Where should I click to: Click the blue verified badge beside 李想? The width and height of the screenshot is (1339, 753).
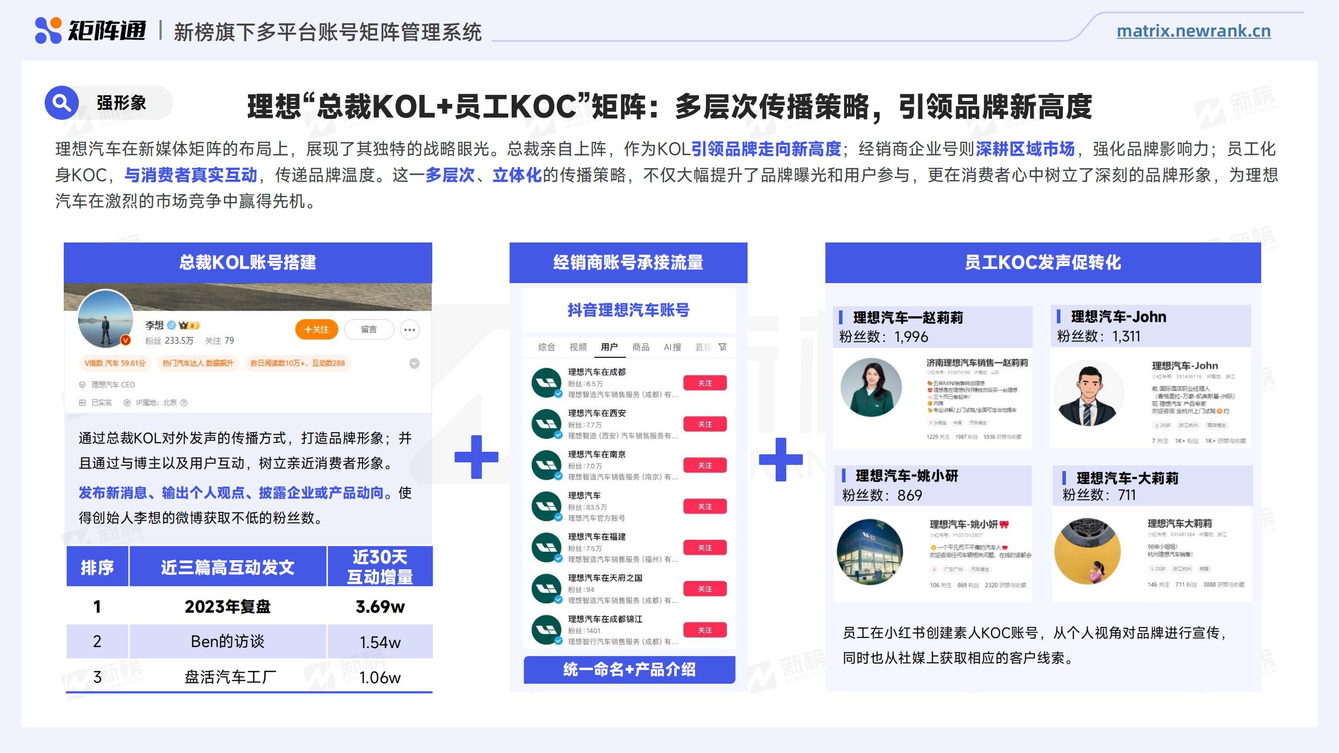(x=172, y=325)
